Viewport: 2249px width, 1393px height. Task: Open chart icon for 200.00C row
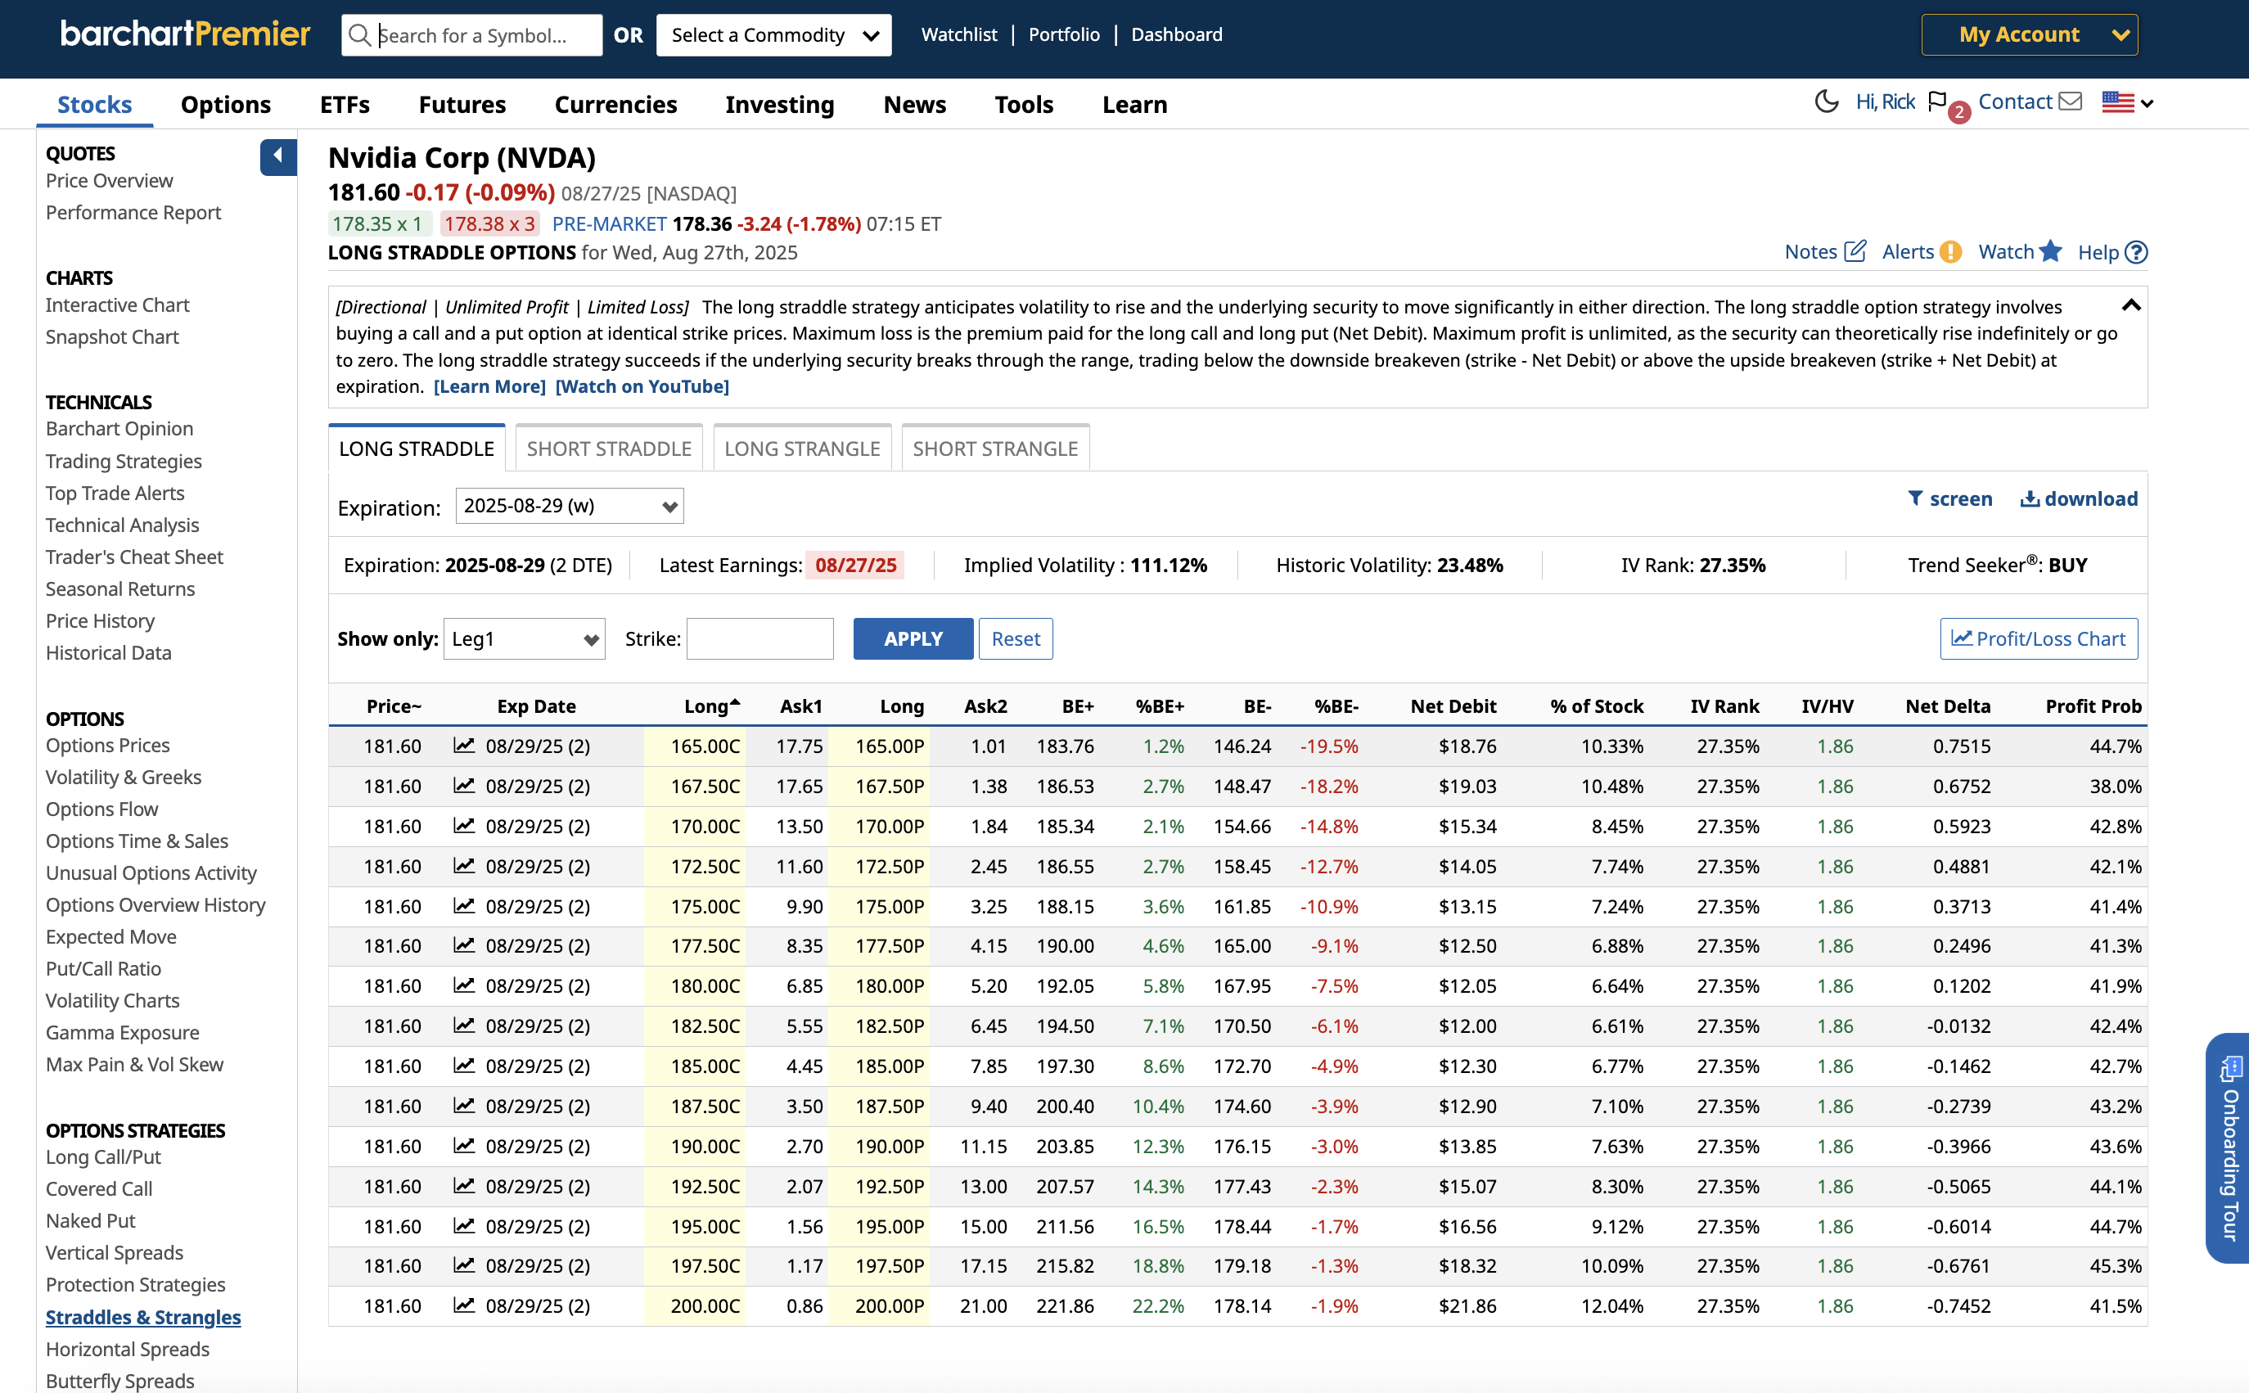pos(464,1305)
